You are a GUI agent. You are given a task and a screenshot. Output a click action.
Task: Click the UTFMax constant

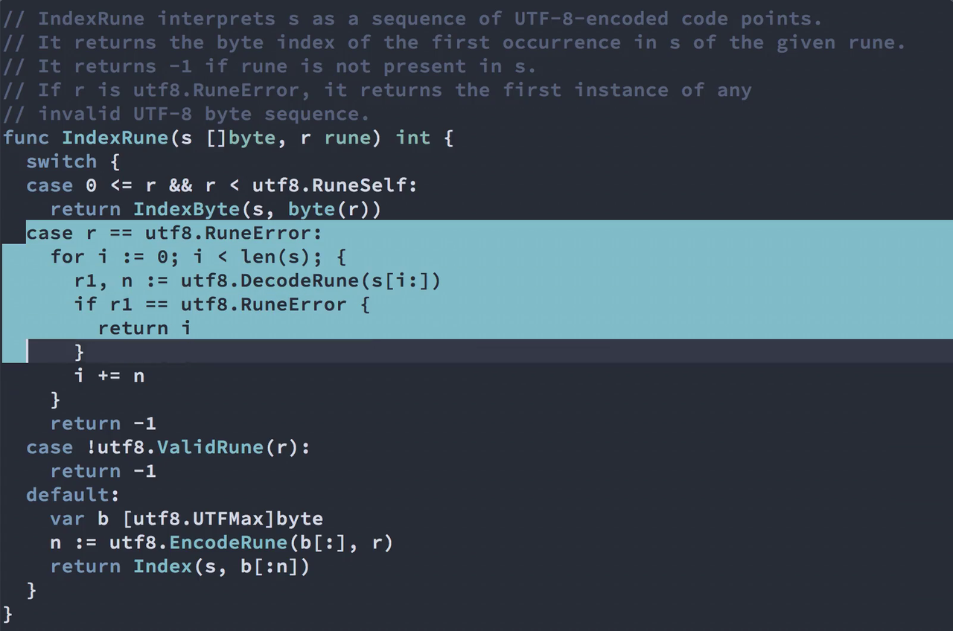tap(229, 519)
